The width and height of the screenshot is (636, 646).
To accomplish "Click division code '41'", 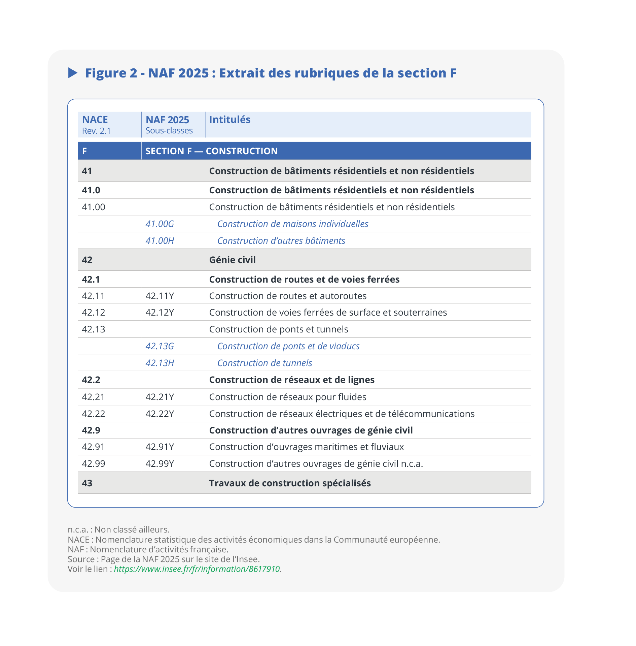I will pos(87,171).
